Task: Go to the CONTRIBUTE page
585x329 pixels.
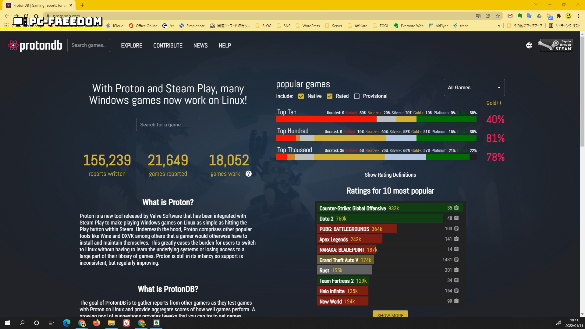Action: pos(168,45)
